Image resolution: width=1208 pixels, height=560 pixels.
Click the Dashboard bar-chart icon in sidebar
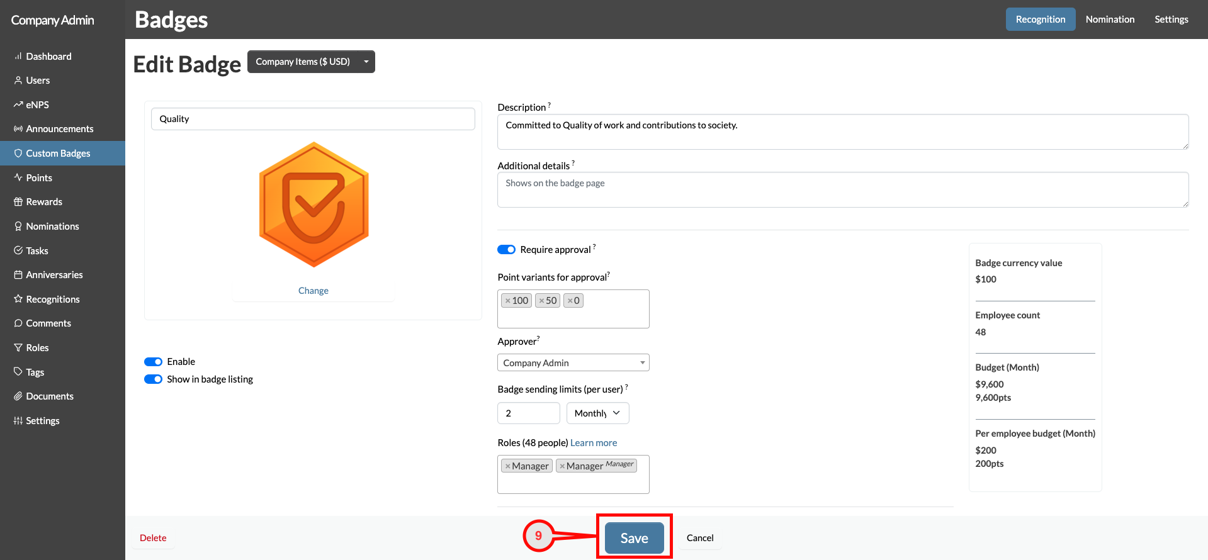(x=18, y=56)
